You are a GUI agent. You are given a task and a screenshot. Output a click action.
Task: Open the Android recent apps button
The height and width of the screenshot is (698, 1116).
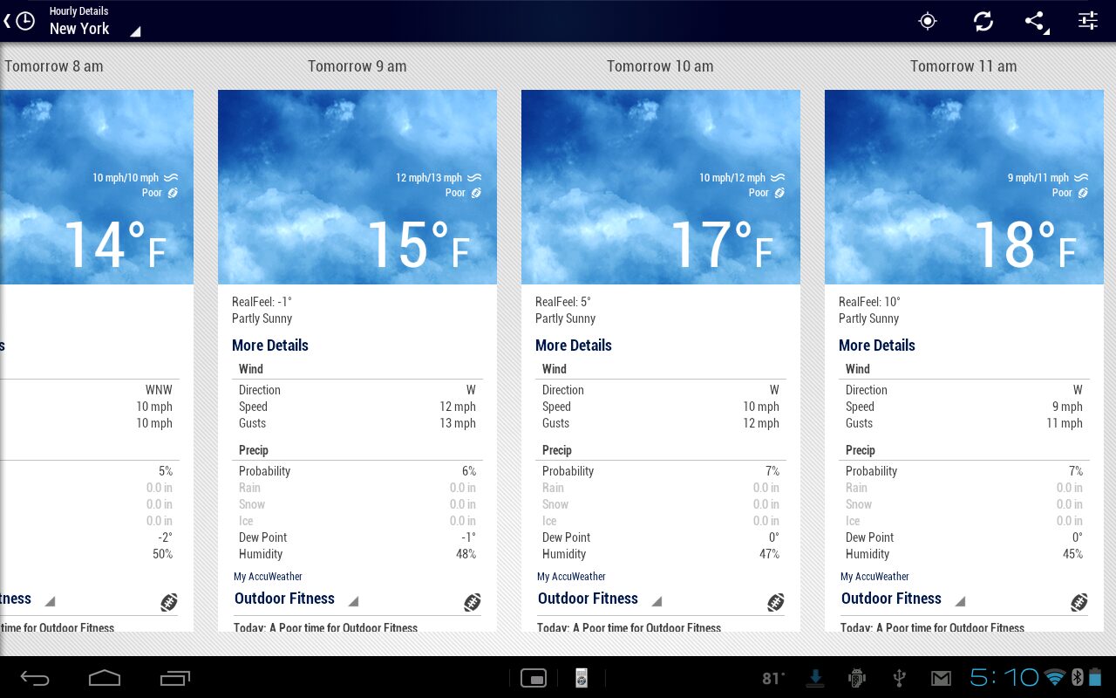174,678
